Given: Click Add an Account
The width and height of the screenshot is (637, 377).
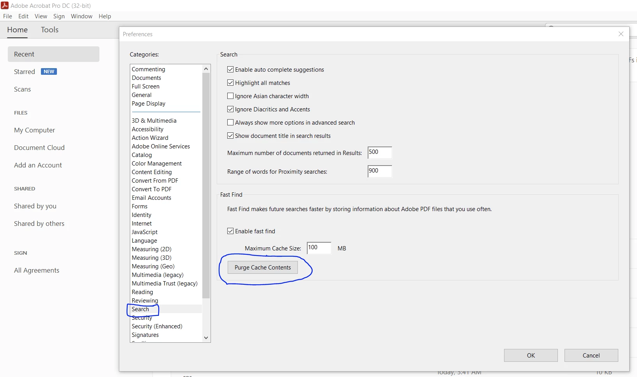Looking at the screenshot, I should tap(38, 165).
